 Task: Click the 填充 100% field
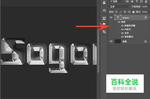point(145,12)
